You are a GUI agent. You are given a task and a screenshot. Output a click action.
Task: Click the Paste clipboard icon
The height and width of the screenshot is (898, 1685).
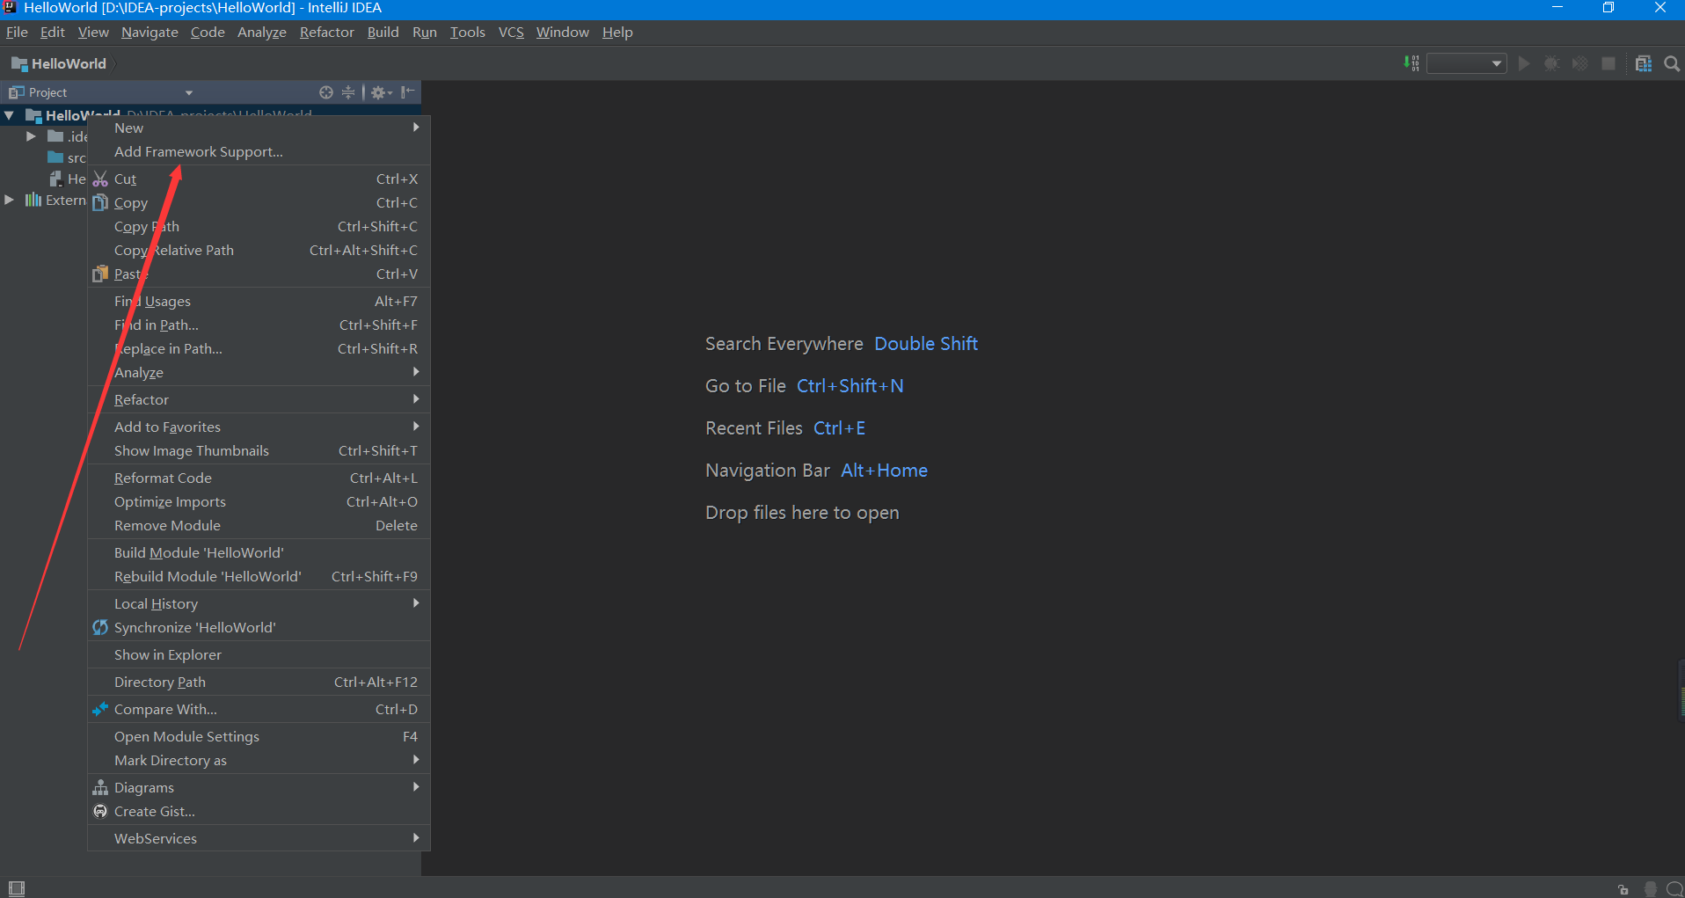point(100,274)
